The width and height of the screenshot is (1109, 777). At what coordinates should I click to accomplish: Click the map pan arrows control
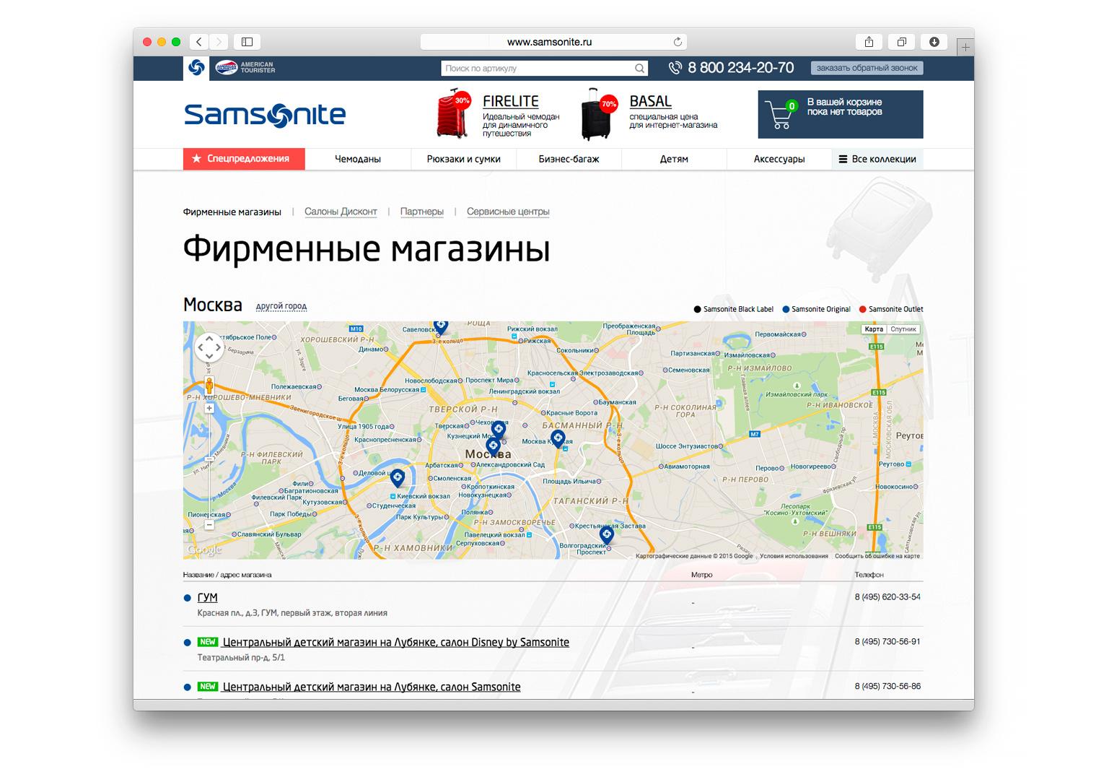[x=209, y=347]
